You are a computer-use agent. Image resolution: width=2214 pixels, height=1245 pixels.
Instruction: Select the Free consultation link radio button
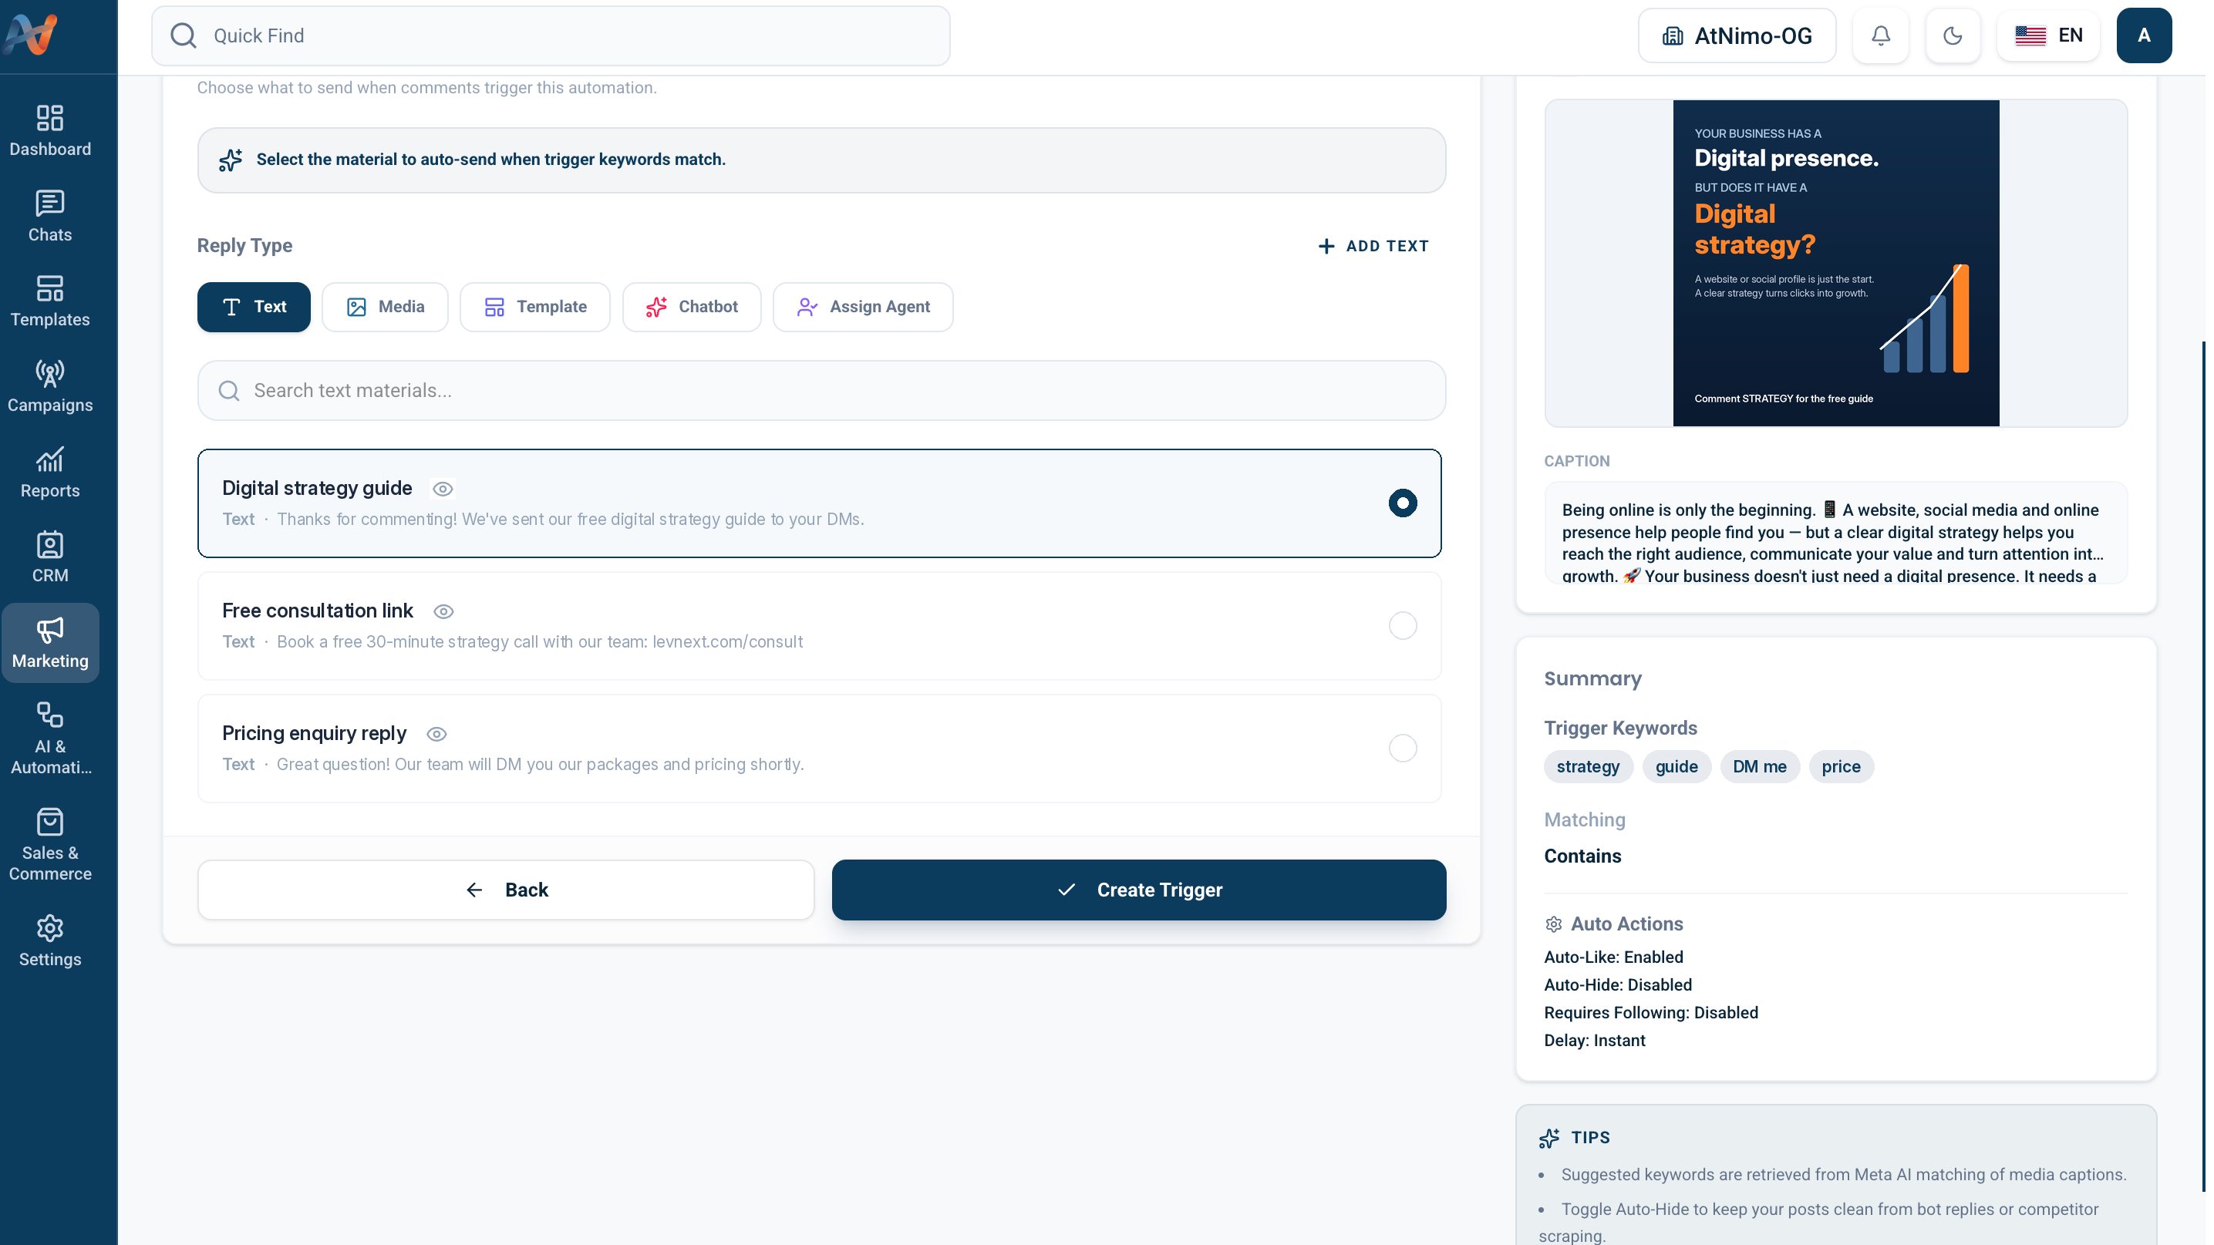tap(1402, 625)
